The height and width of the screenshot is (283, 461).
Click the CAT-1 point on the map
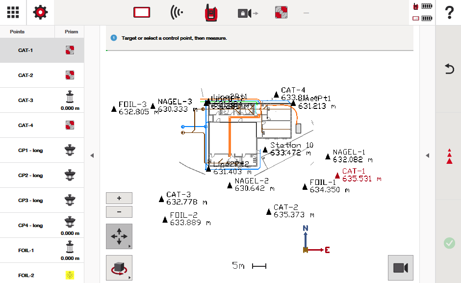337,176
